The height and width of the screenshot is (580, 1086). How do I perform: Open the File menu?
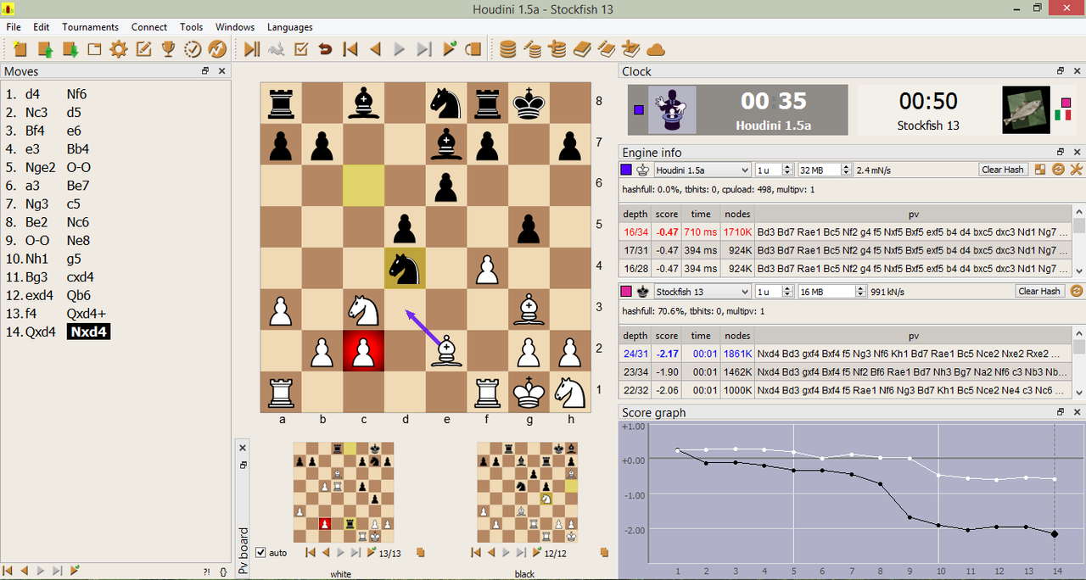pyautogui.click(x=13, y=27)
